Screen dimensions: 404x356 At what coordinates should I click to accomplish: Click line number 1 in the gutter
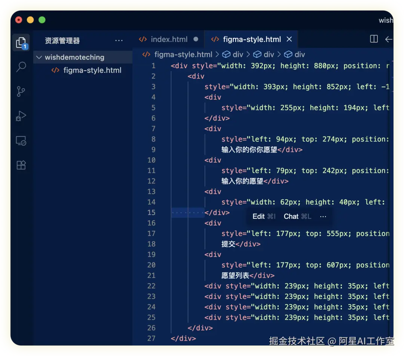coord(153,66)
